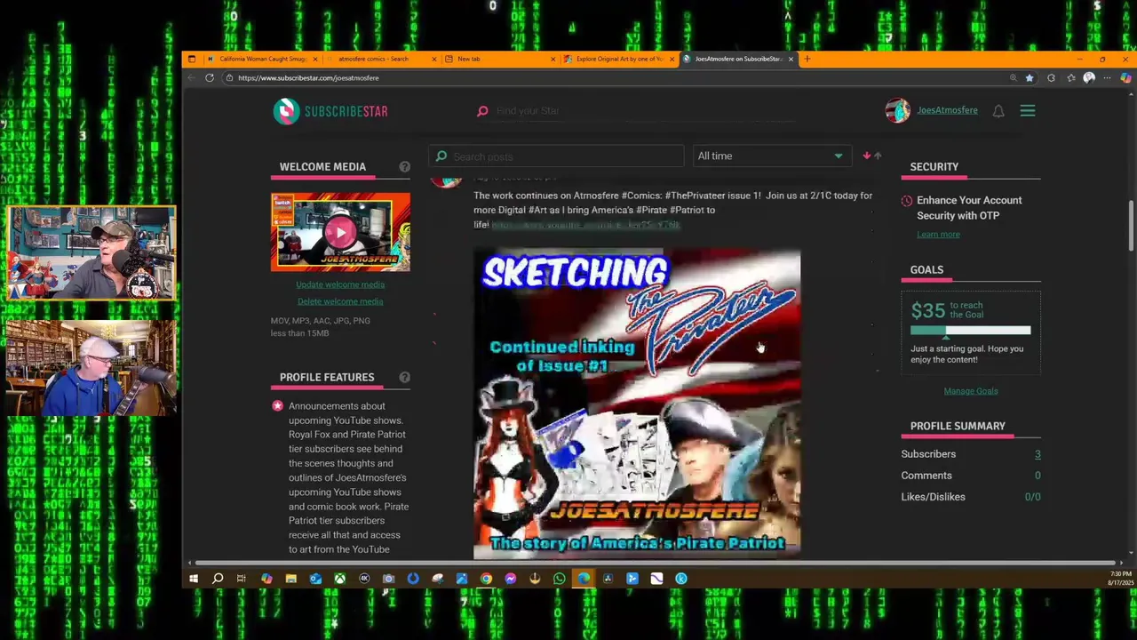Focus the Search posts field
Image resolution: width=1137 pixels, height=640 pixels.
pyautogui.click(x=557, y=156)
